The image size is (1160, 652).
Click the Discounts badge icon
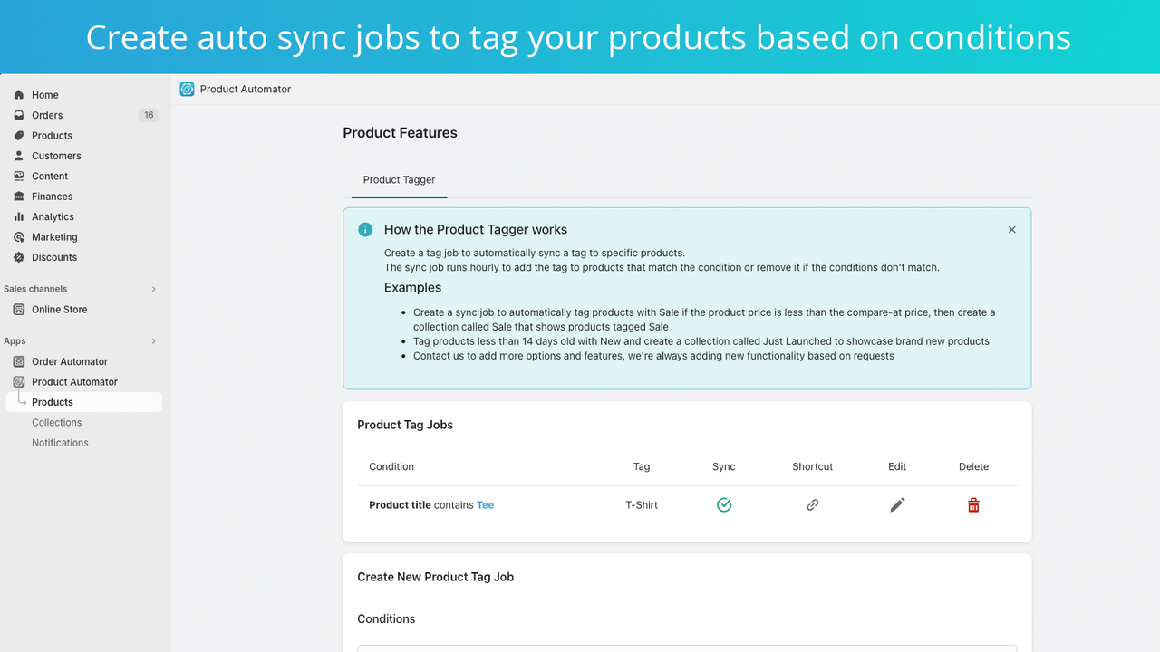[x=19, y=257]
